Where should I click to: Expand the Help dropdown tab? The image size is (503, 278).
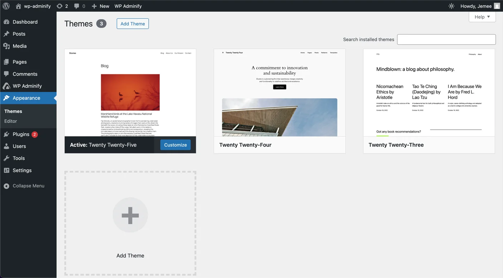(482, 17)
